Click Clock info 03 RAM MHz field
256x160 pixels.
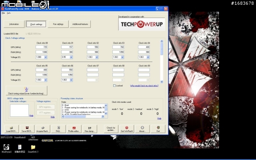pos(118,52)
